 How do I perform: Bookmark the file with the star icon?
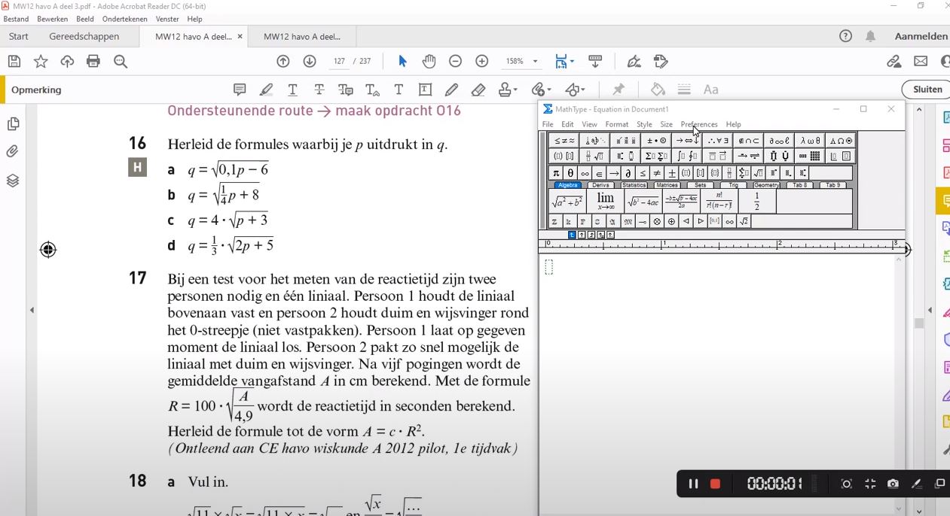coord(41,62)
